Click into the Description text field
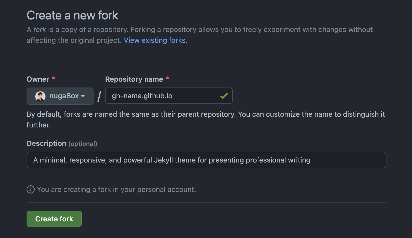This screenshot has height=238, width=412. tap(206, 160)
